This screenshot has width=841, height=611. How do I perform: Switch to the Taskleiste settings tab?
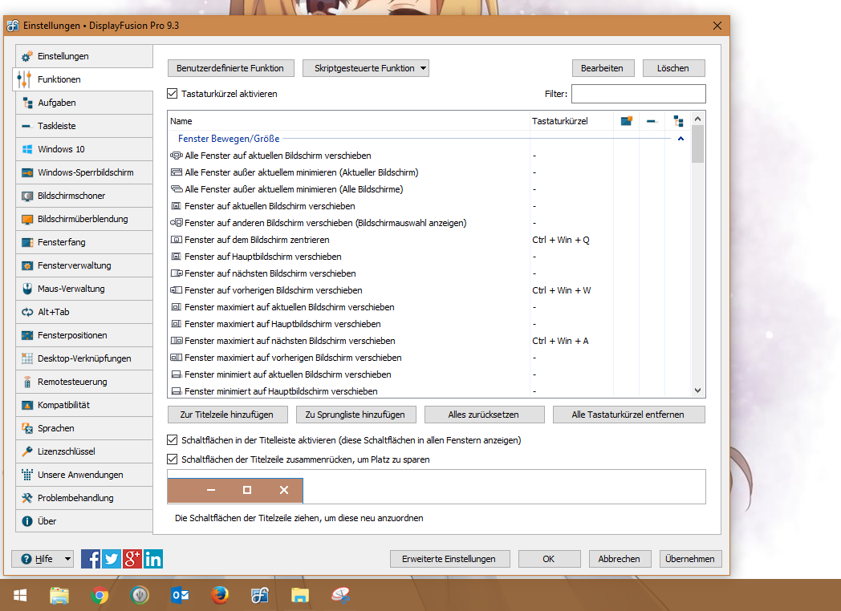click(83, 126)
